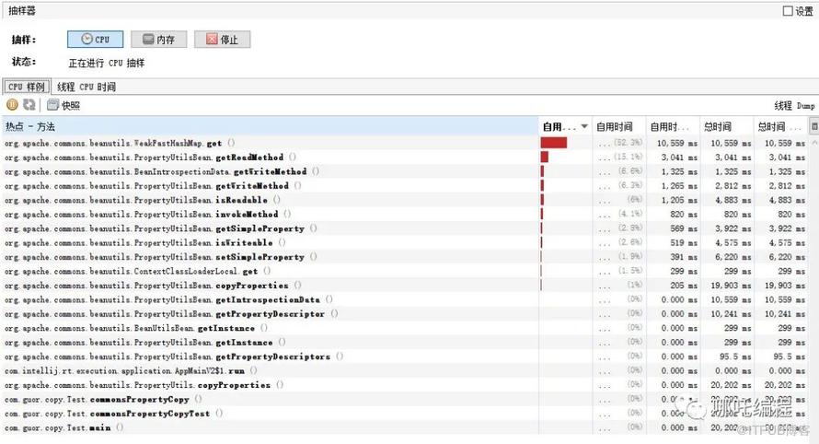
Task: Select the PropertyUtilsBean.isWriteable row
Action: click(406, 242)
